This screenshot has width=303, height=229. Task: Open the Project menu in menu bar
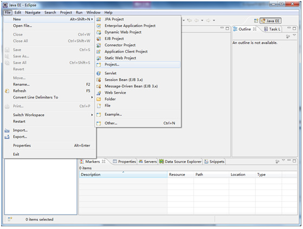click(x=66, y=12)
